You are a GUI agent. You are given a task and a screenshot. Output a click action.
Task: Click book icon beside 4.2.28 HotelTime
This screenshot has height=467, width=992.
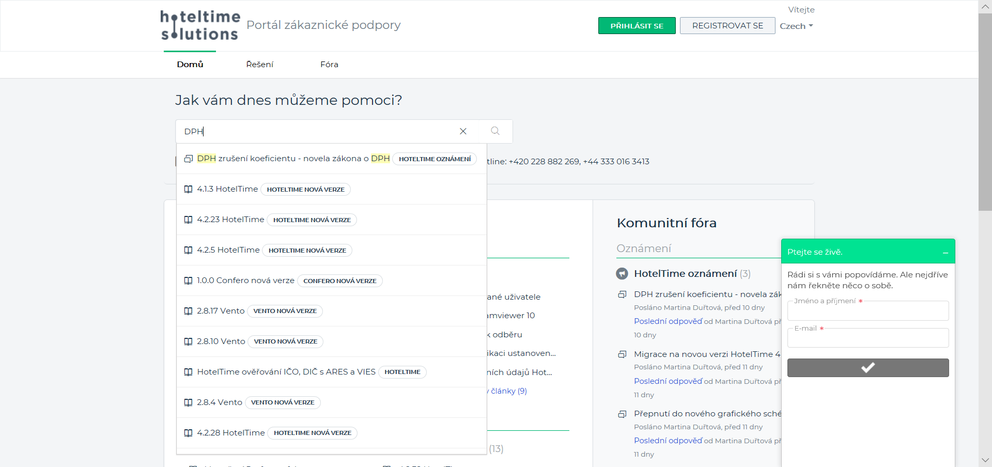click(189, 433)
